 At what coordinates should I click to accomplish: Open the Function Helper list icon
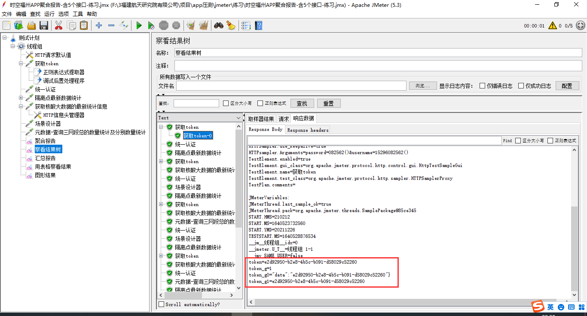click(x=246, y=25)
